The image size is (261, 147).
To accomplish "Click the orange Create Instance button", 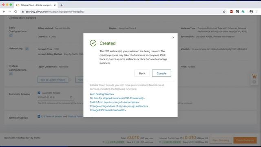I will (x=245, y=140).
